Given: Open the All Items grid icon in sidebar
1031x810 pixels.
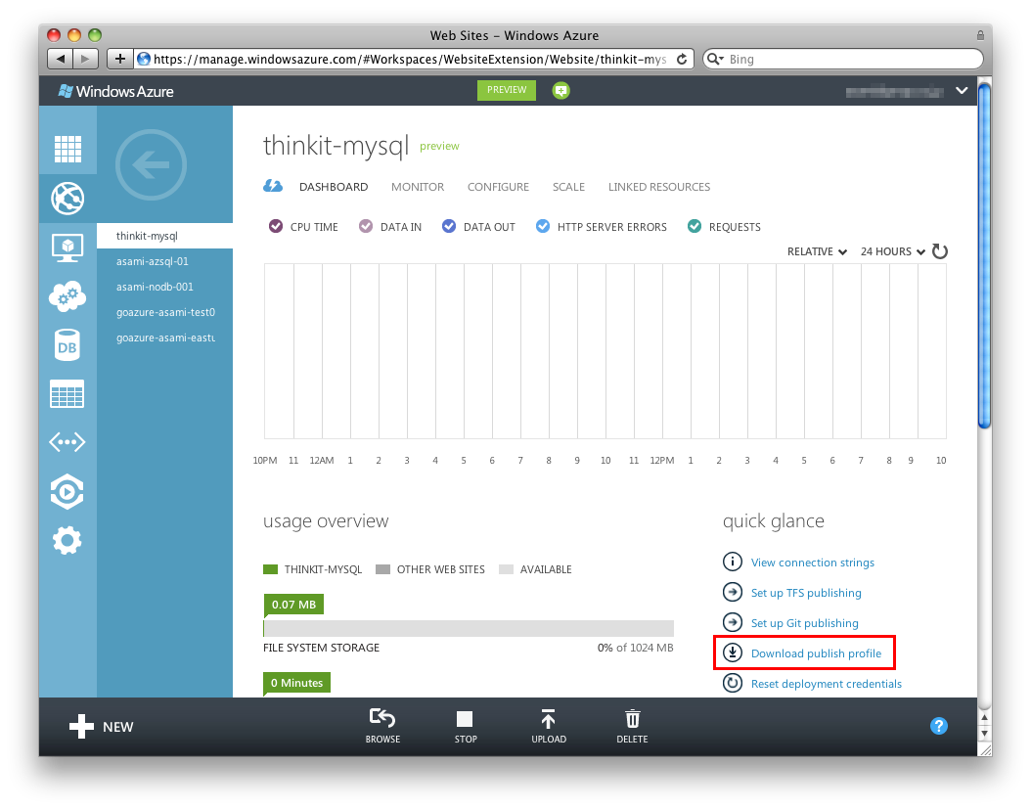Looking at the screenshot, I should click(x=67, y=149).
